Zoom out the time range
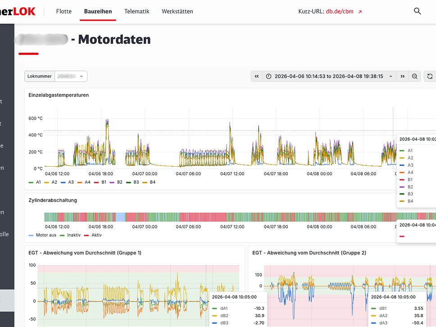Image resolution: width=436 pixels, height=327 pixels. point(414,77)
